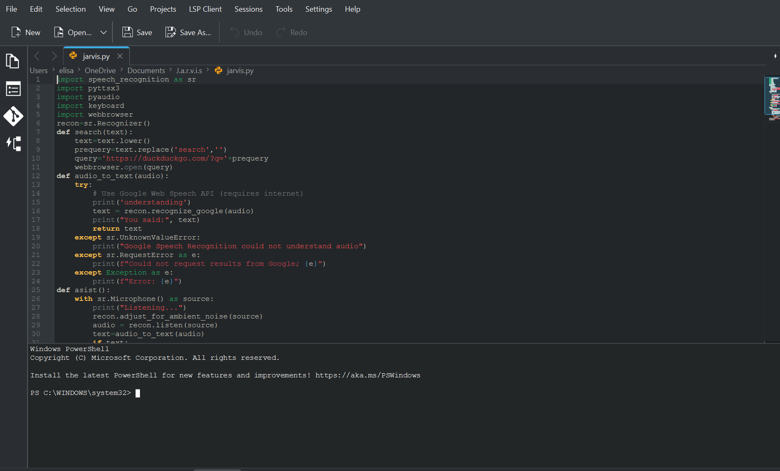Select the jarvis.py editor tab
This screenshot has width=780, height=471.
coord(96,56)
